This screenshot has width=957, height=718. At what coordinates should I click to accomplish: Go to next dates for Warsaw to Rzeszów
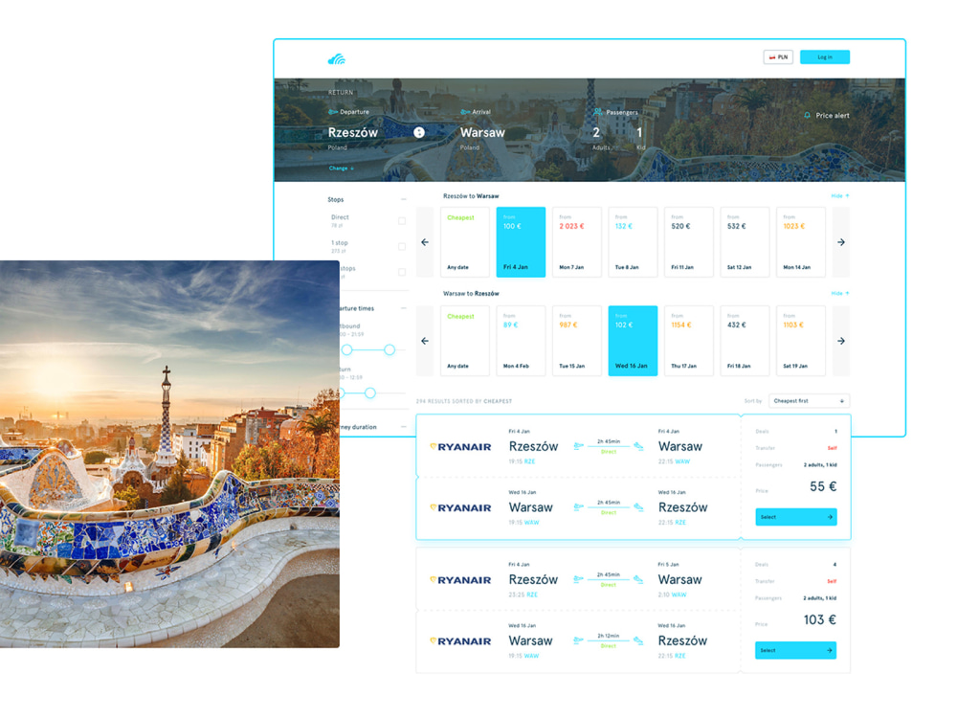pyautogui.click(x=841, y=341)
